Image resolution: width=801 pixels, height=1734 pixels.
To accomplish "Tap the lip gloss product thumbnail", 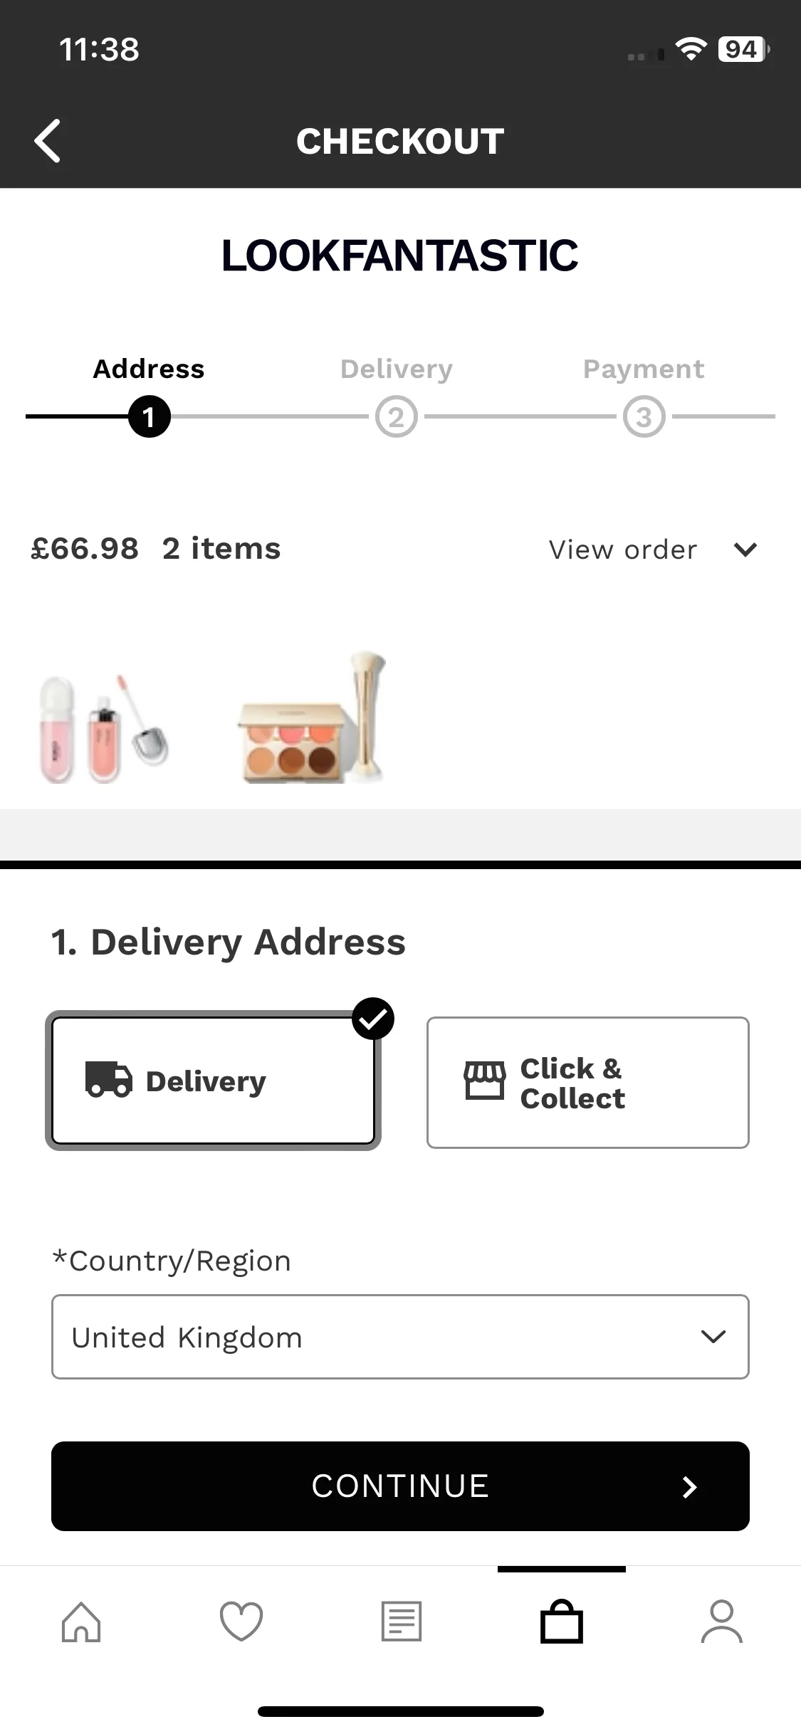I will point(104,727).
